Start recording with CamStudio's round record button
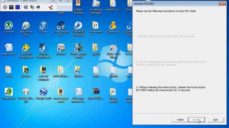 [x=5, y=7]
